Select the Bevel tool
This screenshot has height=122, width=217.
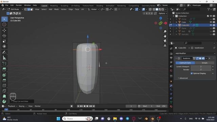click(x=4, y=80)
